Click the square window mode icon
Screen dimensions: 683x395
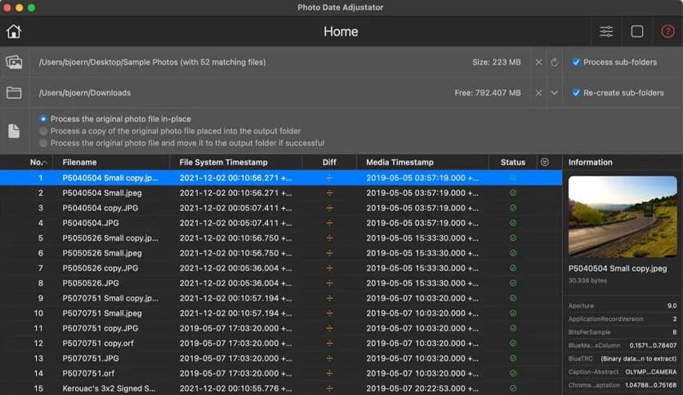click(x=637, y=32)
